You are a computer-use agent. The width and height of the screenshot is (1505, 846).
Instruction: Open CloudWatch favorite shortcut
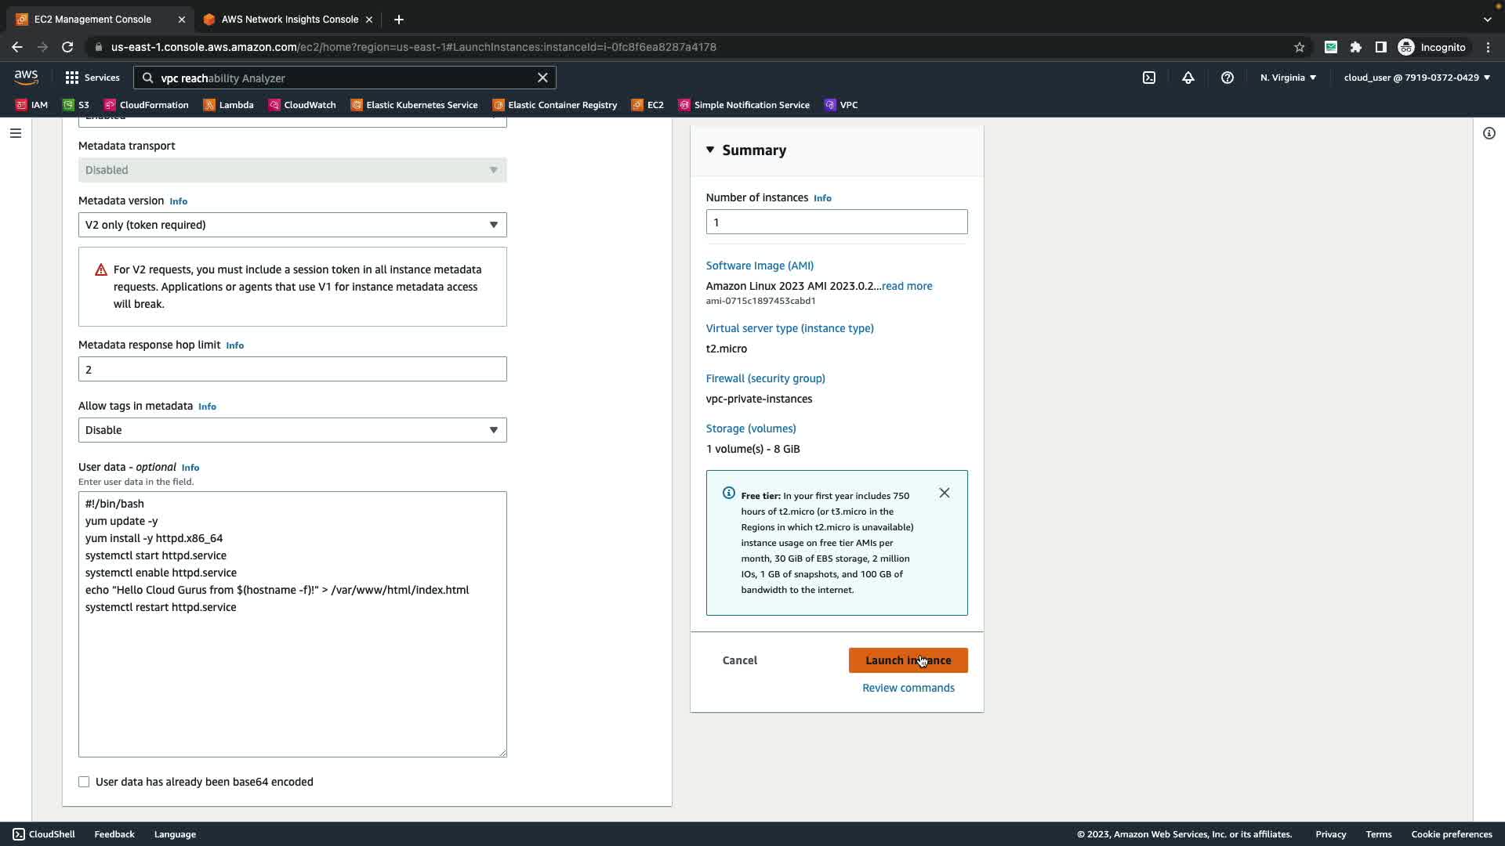(x=302, y=105)
